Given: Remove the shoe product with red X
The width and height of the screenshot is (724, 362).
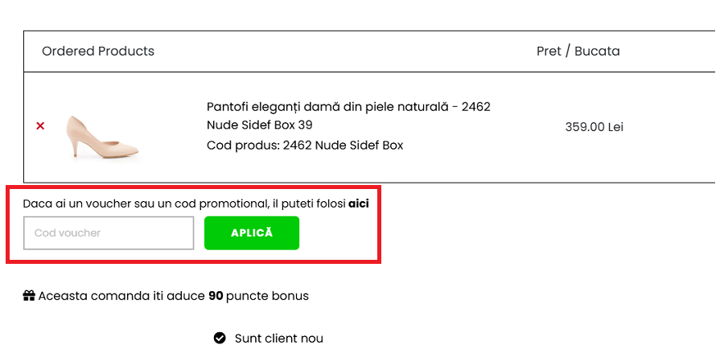Looking at the screenshot, I should (40, 126).
